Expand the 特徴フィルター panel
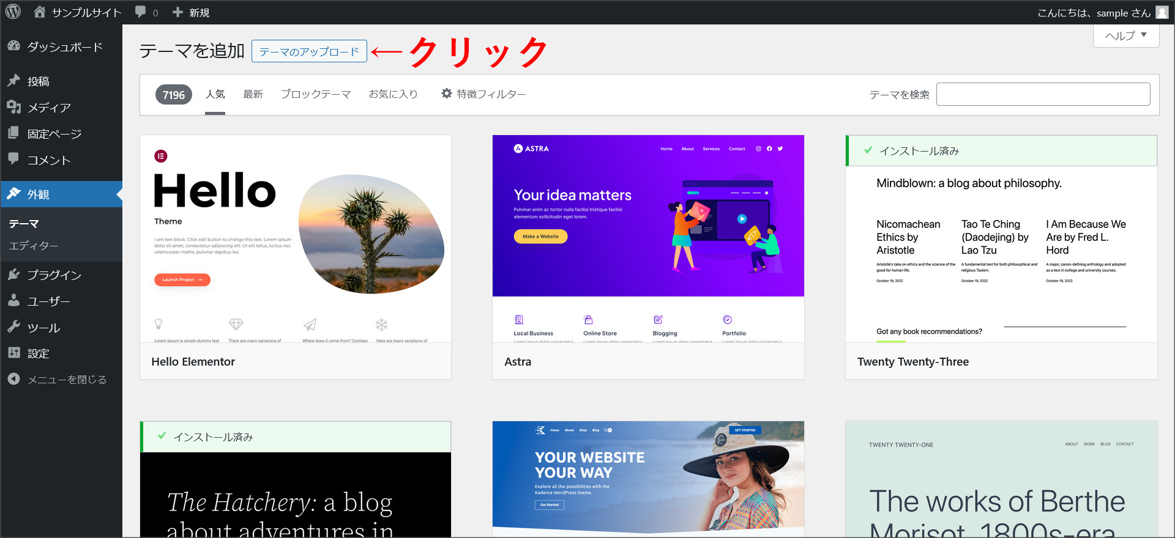This screenshot has width=1175, height=538. [483, 94]
